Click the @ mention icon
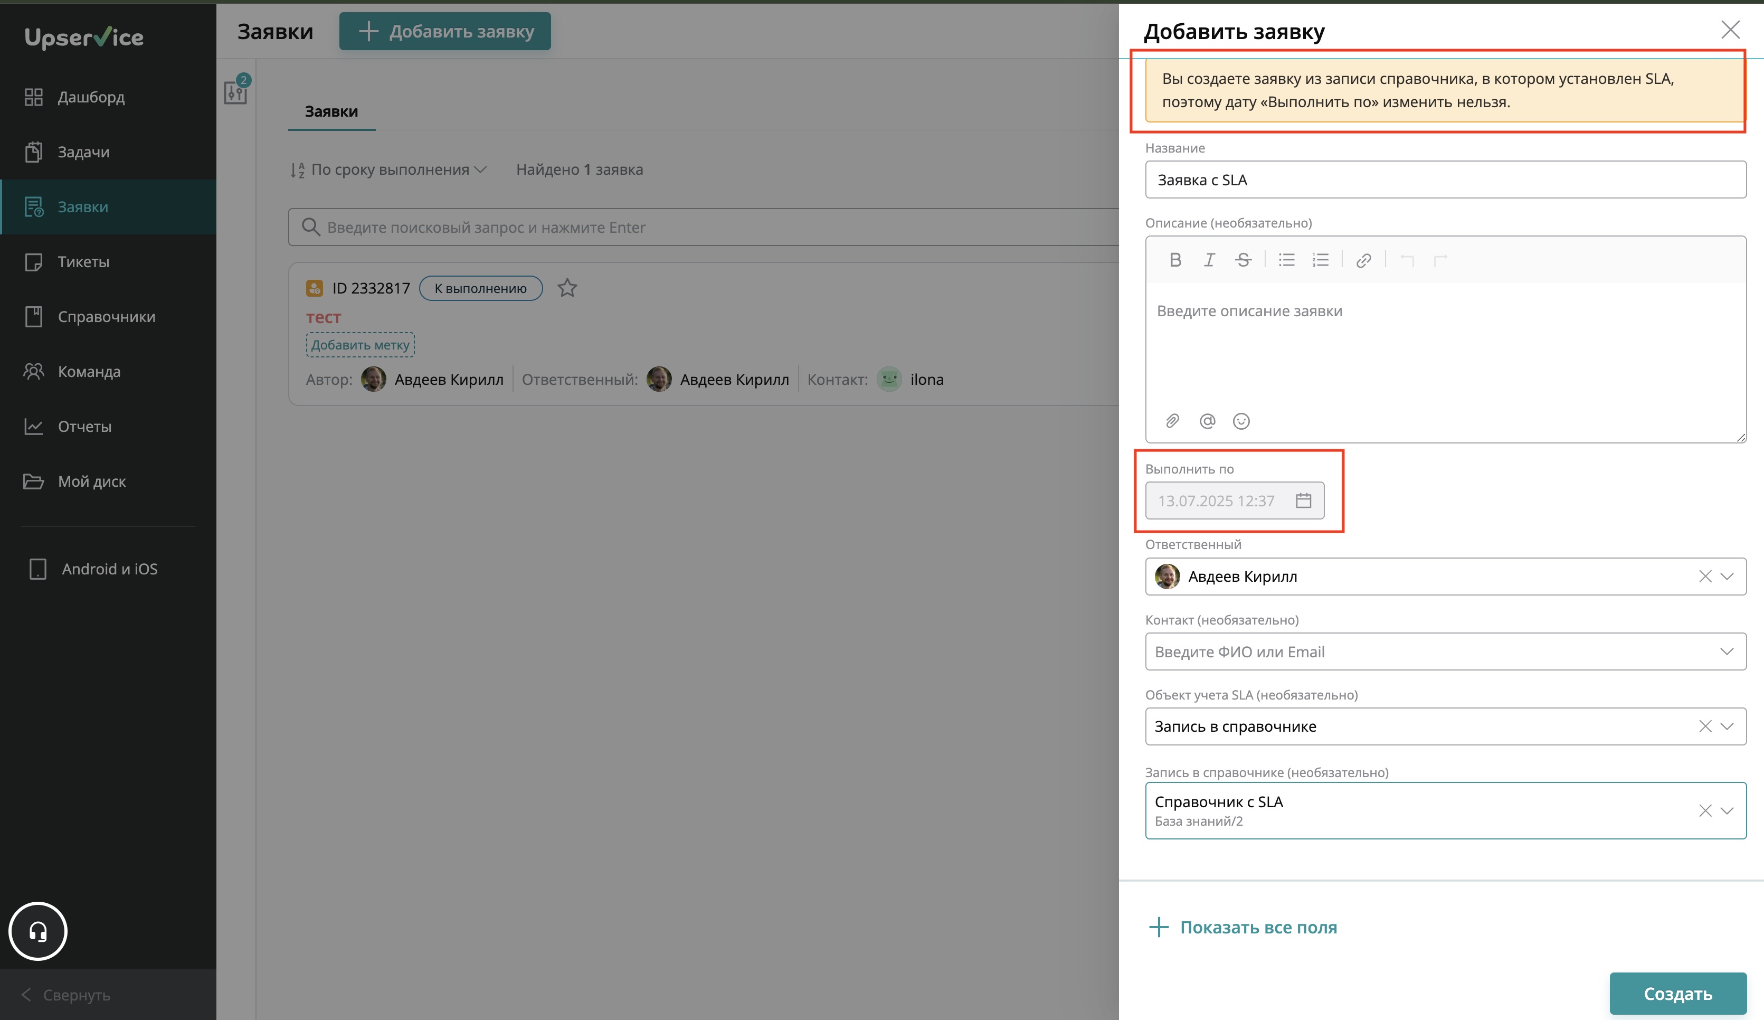1764x1020 pixels. point(1207,421)
